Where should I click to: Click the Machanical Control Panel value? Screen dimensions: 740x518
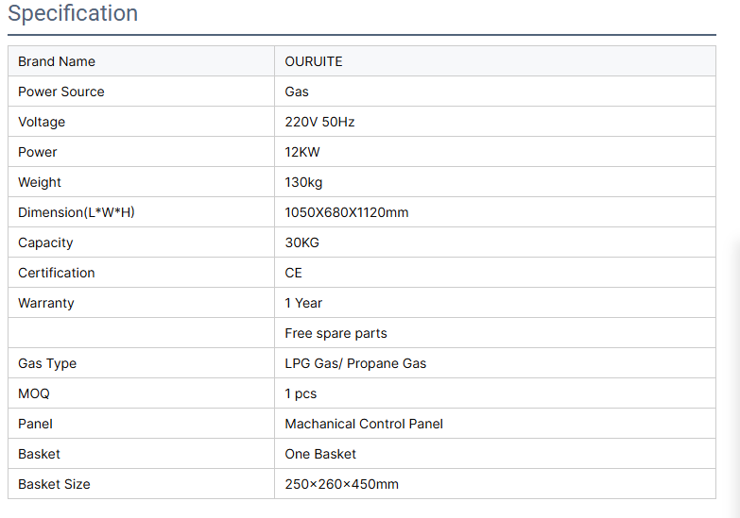click(x=364, y=424)
